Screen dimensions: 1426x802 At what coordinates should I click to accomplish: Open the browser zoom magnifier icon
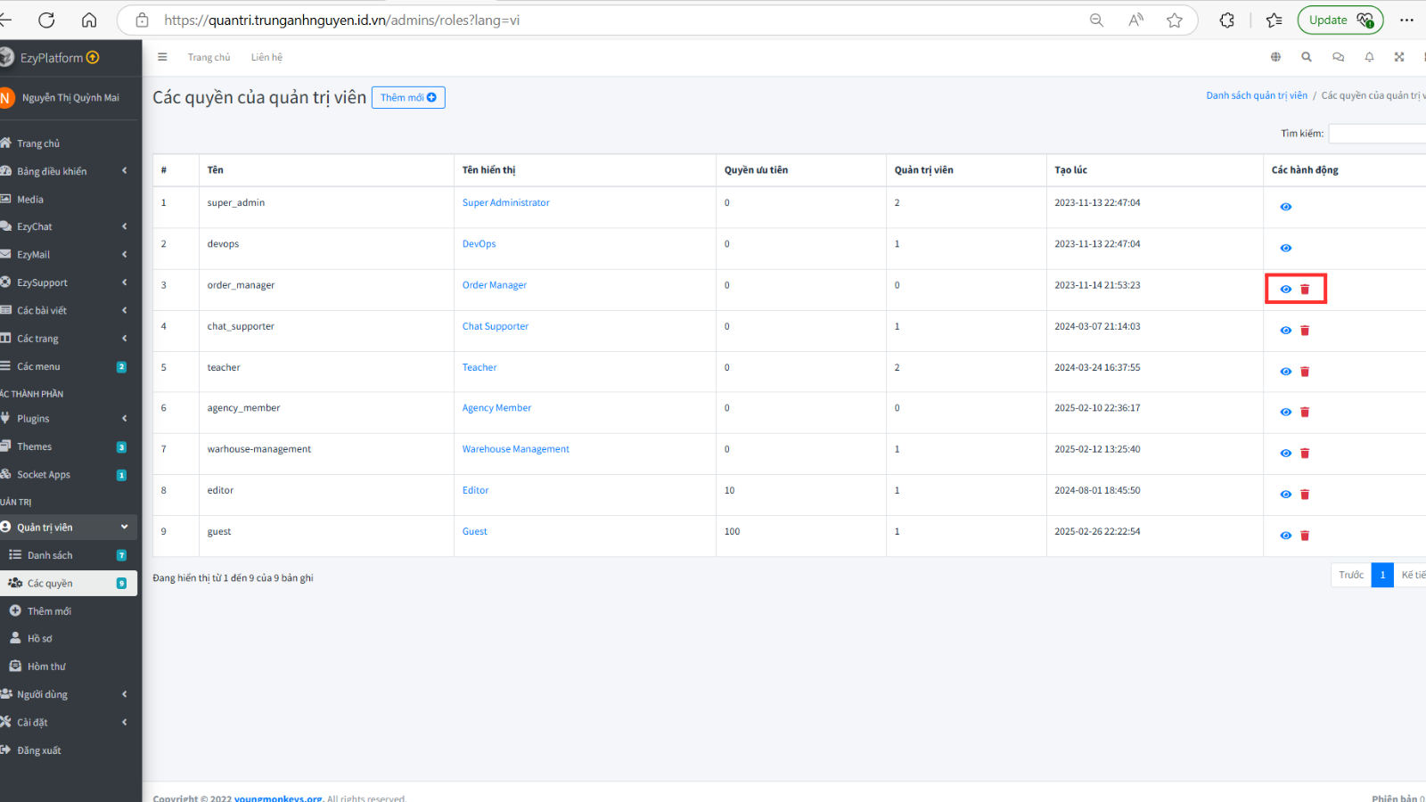click(1096, 20)
